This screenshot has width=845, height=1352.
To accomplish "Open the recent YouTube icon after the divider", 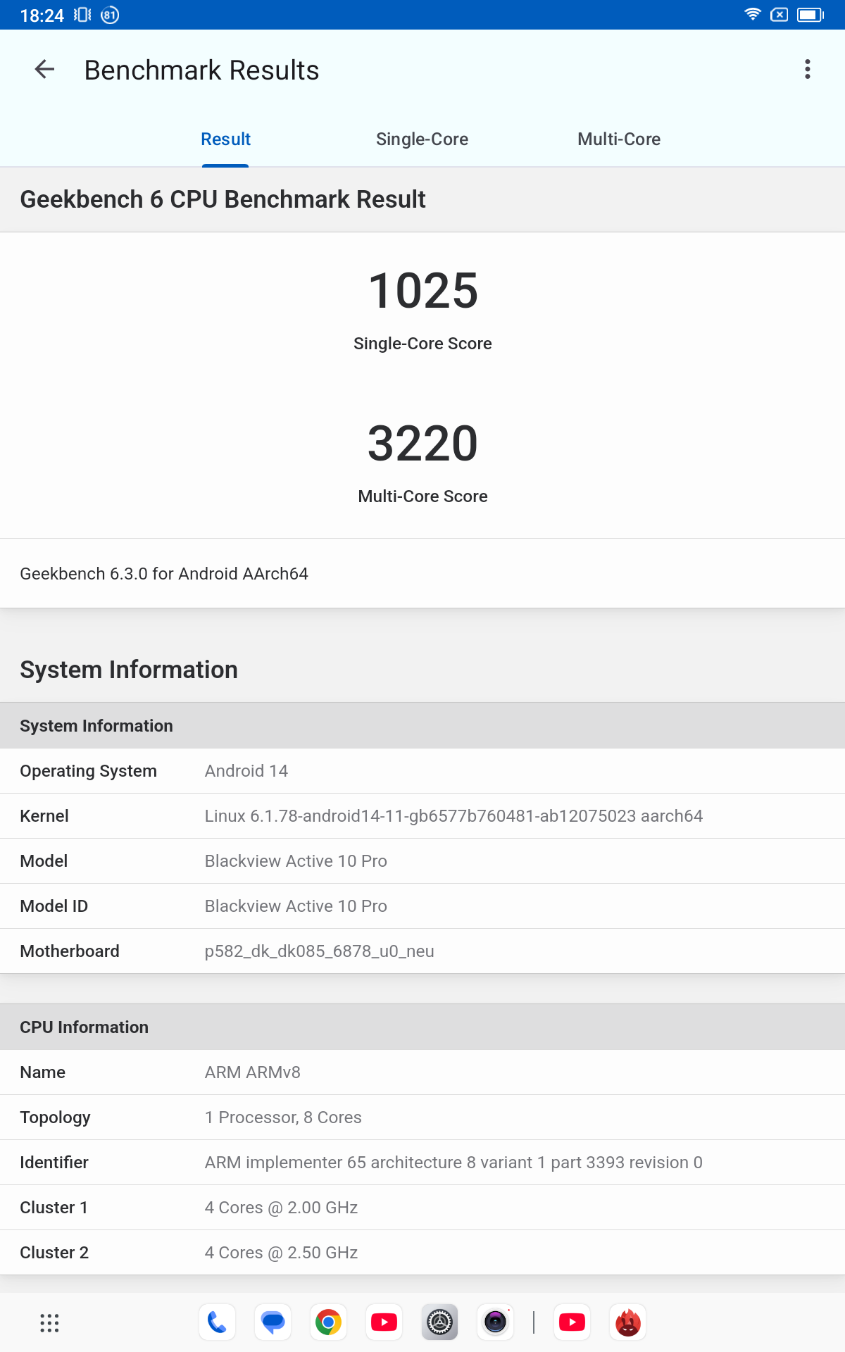I will (x=572, y=1322).
